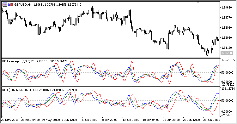Screen dimensions: 237x124
Task: Click the 125.72135 scale maximum label
Action: [x=228, y=60]
